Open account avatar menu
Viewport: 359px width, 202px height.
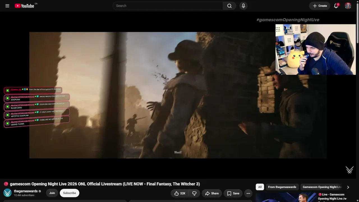pos(348,6)
